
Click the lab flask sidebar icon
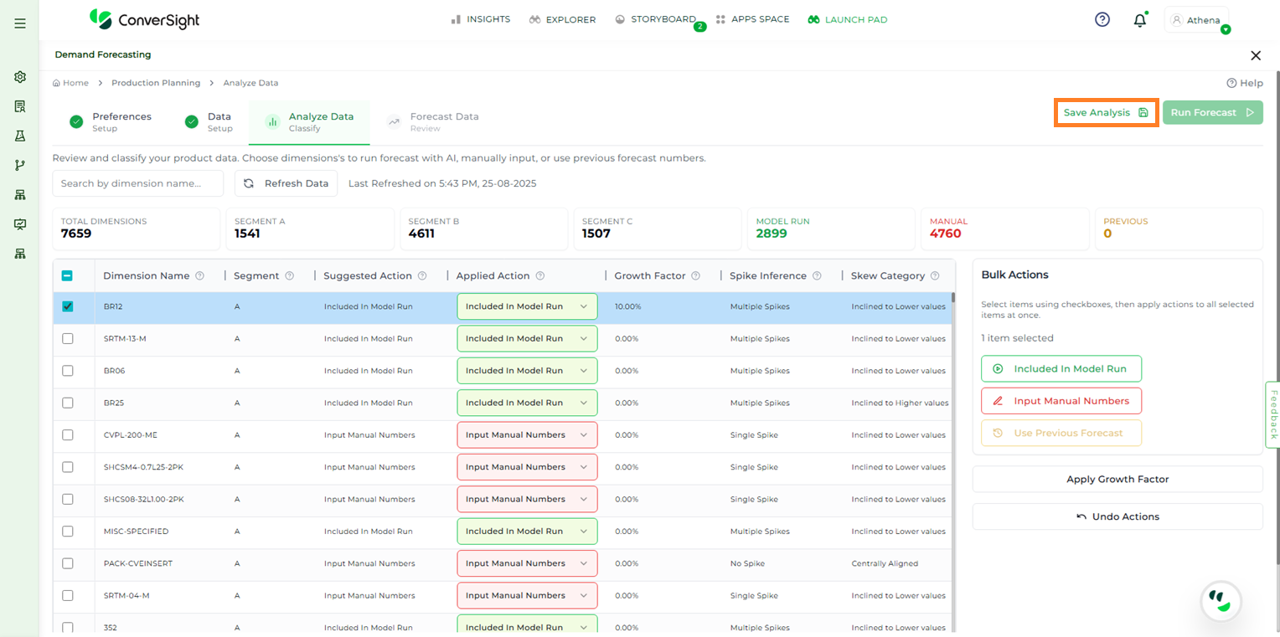pyautogui.click(x=20, y=136)
